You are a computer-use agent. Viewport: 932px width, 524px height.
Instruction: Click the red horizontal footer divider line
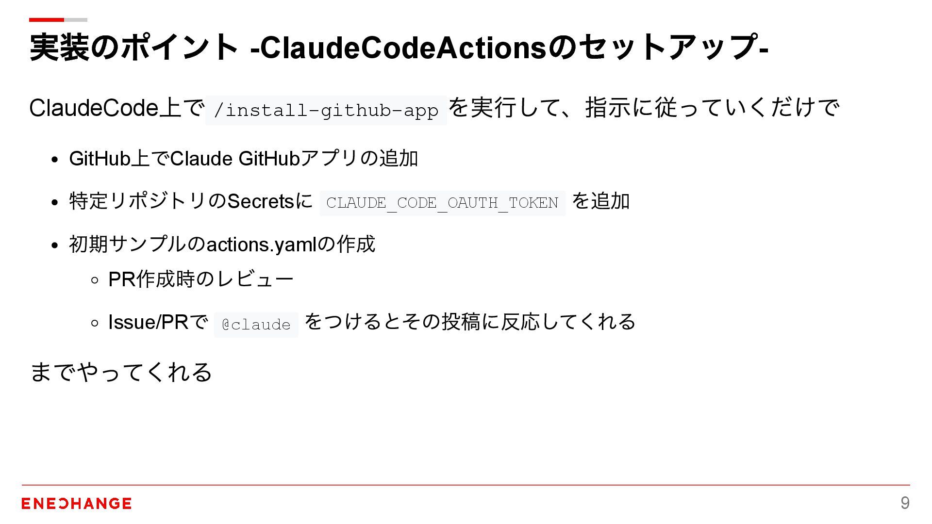(466, 485)
